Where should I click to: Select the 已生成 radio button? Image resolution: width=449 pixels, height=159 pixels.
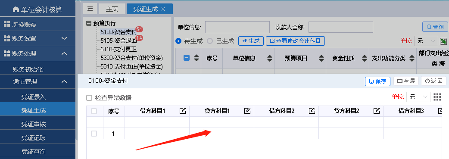click(210, 41)
